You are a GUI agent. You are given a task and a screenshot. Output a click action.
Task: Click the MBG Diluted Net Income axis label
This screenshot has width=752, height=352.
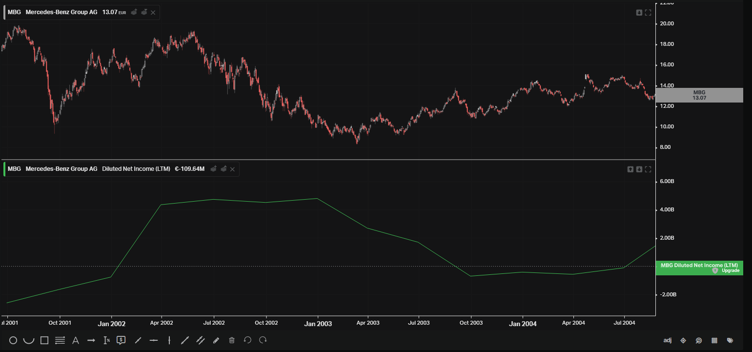(699, 268)
